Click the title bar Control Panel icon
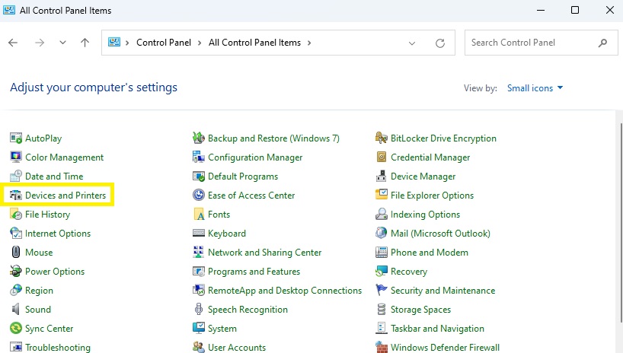 (9, 10)
